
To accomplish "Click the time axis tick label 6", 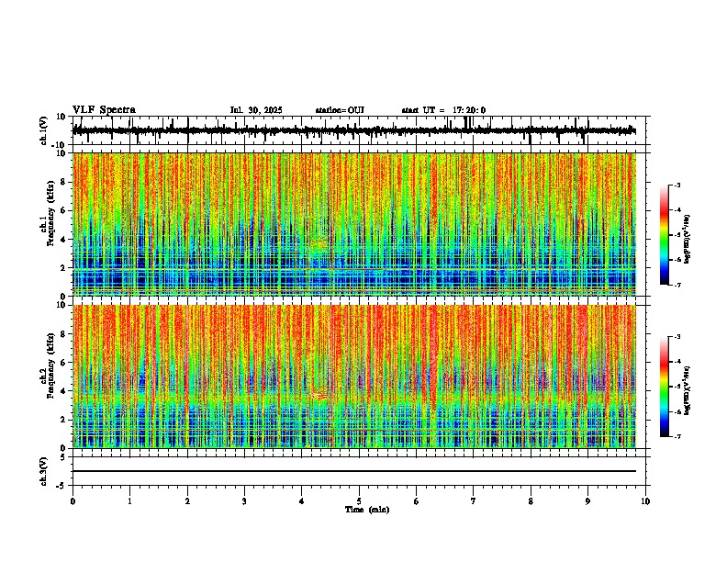I will tap(417, 501).
